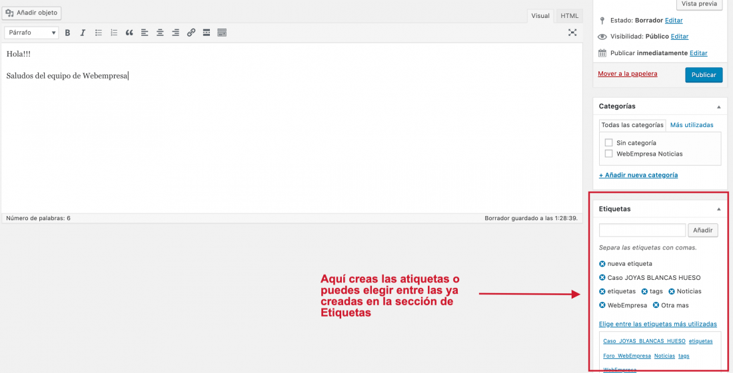Image resolution: width=733 pixels, height=373 pixels.
Task: Select the Más utilizadas tab
Action: [692, 125]
